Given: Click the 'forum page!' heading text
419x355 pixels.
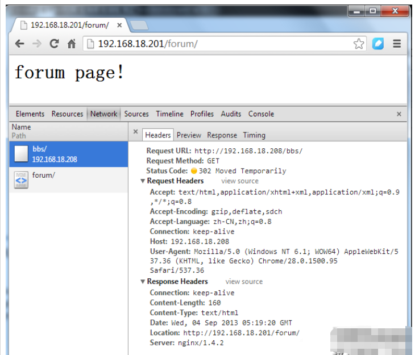Looking at the screenshot, I should point(69,72).
